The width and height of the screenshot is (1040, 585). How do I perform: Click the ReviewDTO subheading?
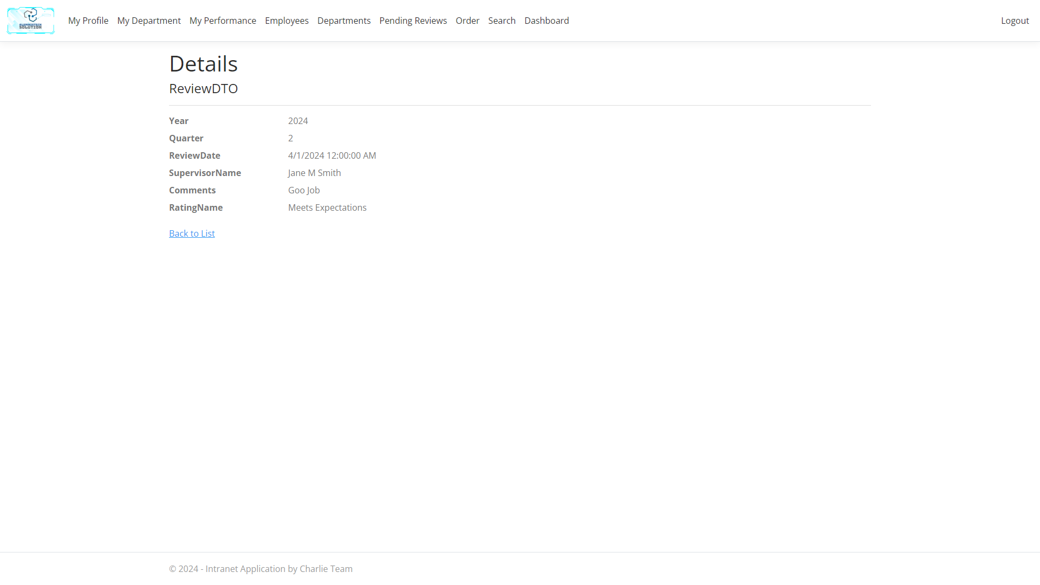coord(203,89)
